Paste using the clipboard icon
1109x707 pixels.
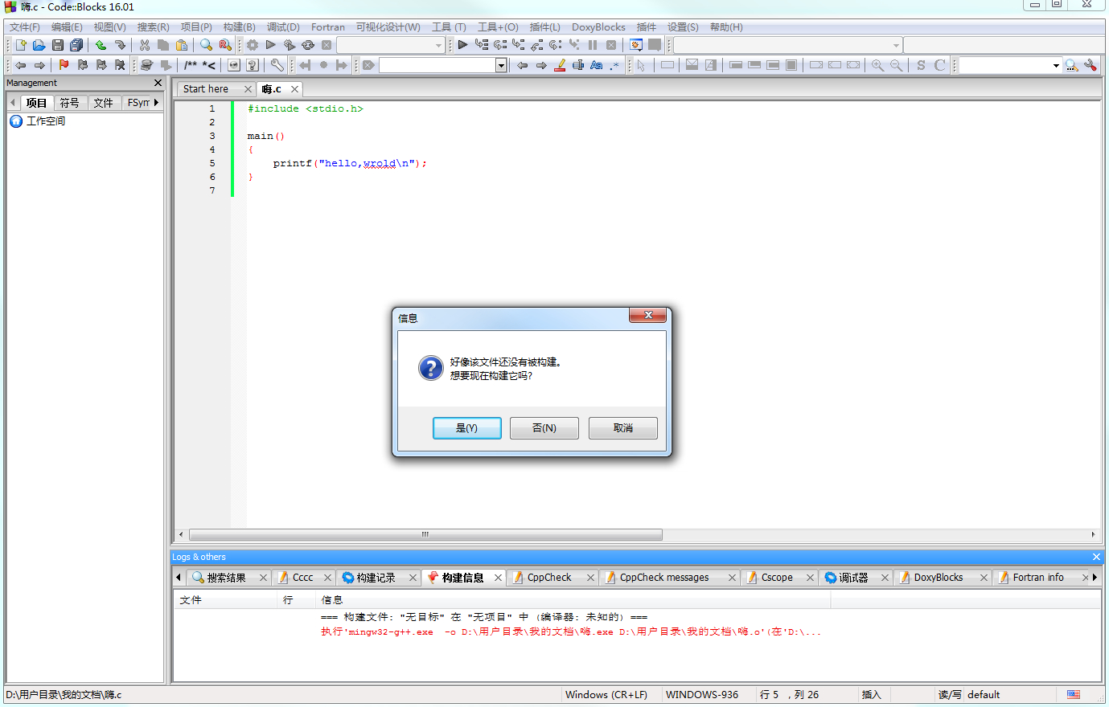tap(182, 45)
